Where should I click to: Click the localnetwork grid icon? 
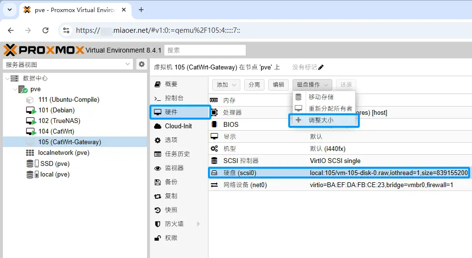pyautogui.click(x=30, y=153)
